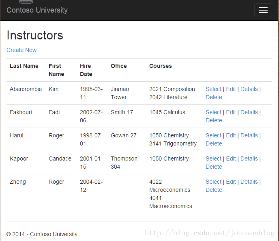Click the Last Name column header
The height and width of the screenshot is (241, 279).
click(24, 66)
